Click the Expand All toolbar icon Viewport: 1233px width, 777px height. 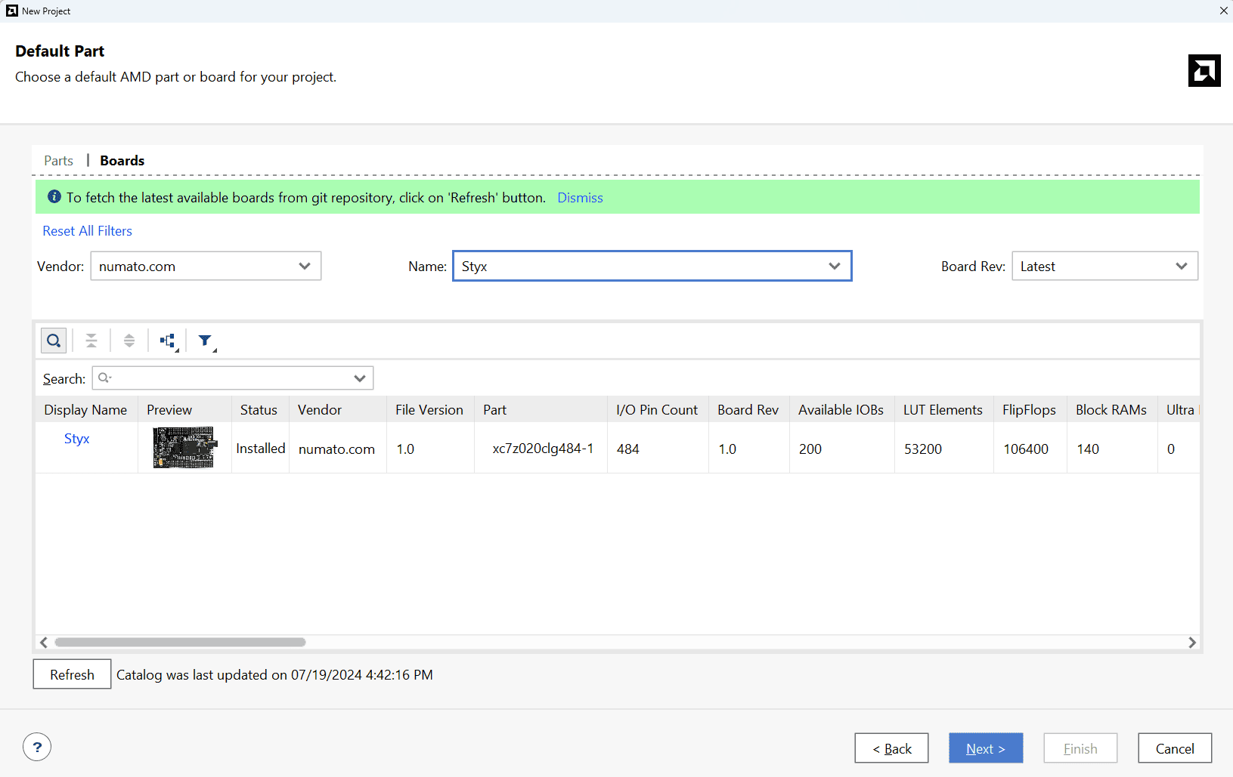[x=129, y=341]
